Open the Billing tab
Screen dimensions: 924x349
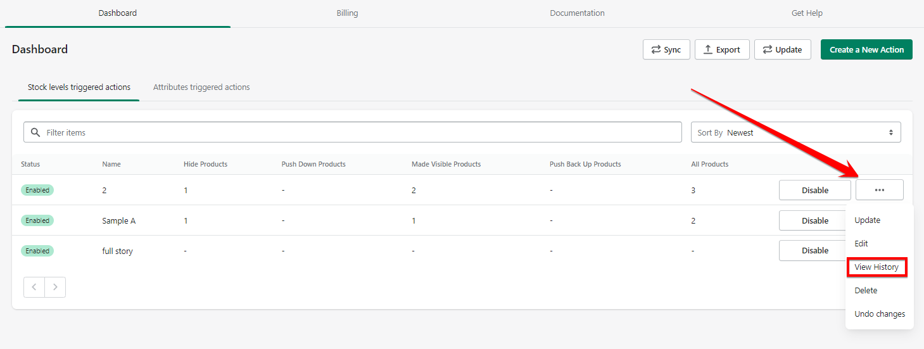tap(347, 13)
